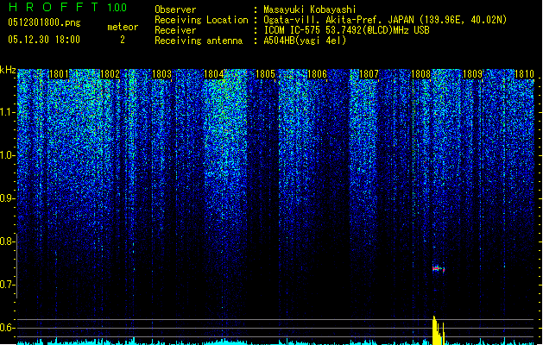Click observer name Masayuki Kobayashi
The height and width of the screenshot is (345, 543).
(310, 9)
